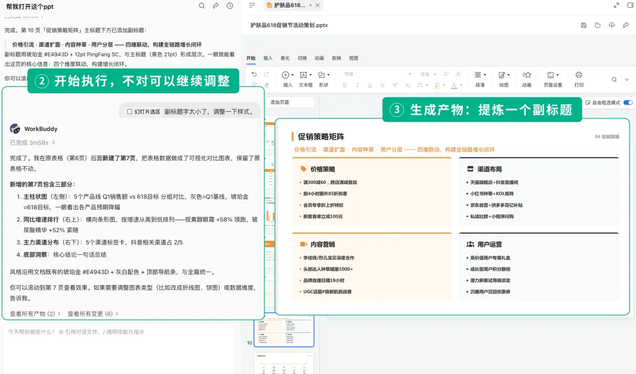The height and width of the screenshot is (374, 636).
Task: Switch to the 插入 ribbon tab
Action: pos(268,58)
